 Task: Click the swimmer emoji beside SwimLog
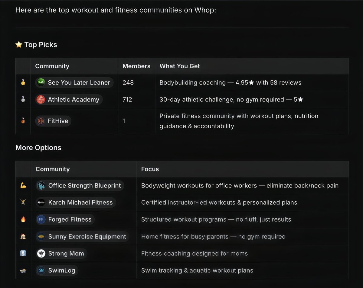click(x=23, y=271)
